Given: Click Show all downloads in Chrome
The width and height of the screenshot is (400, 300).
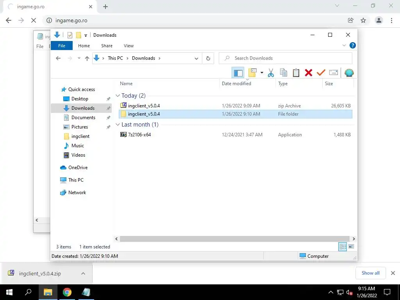Looking at the screenshot, I should tap(370, 273).
